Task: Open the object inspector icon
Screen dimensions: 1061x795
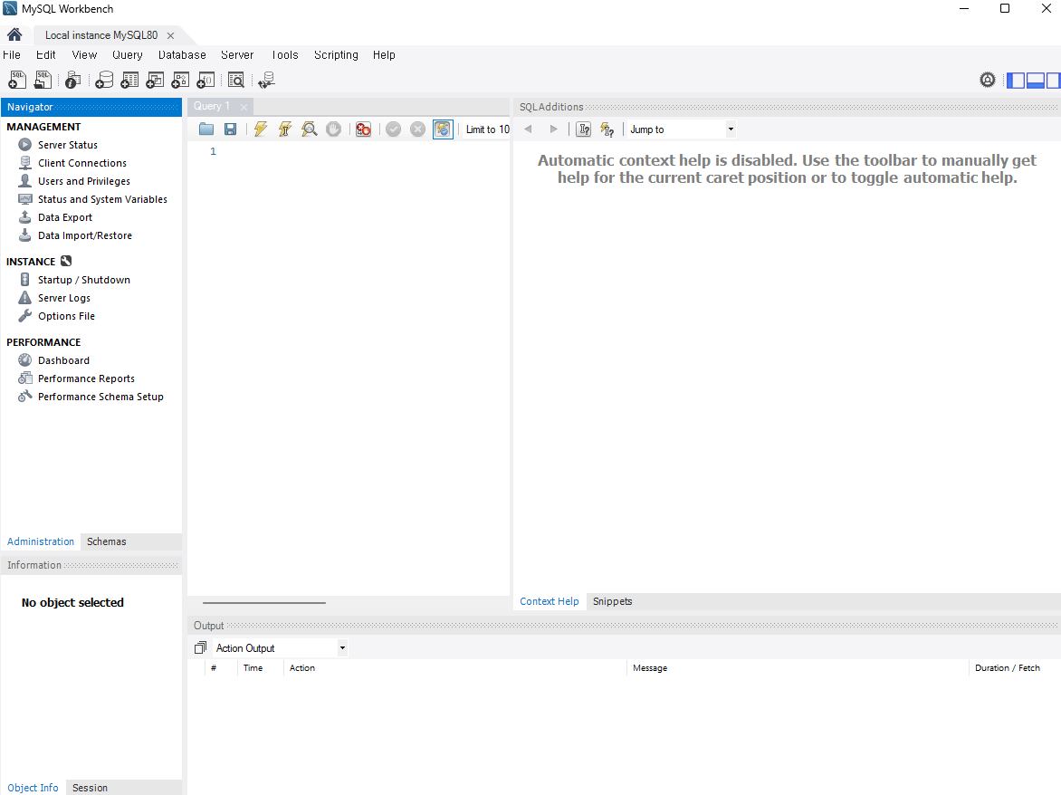Action: point(73,80)
